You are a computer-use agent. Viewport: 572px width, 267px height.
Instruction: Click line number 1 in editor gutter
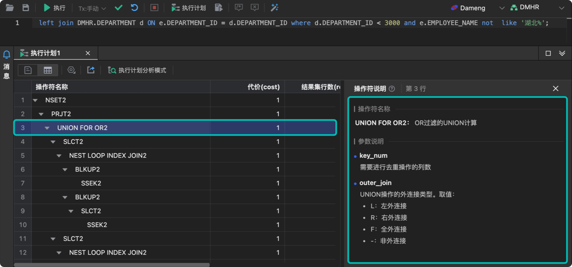[x=17, y=23]
